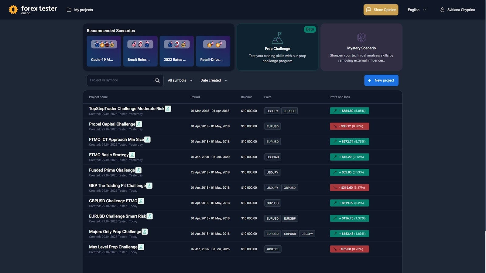This screenshot has width=486, height=273.
Task: Click flask icon next to FTMO ICT Approach
Action: tap(147, 140)
